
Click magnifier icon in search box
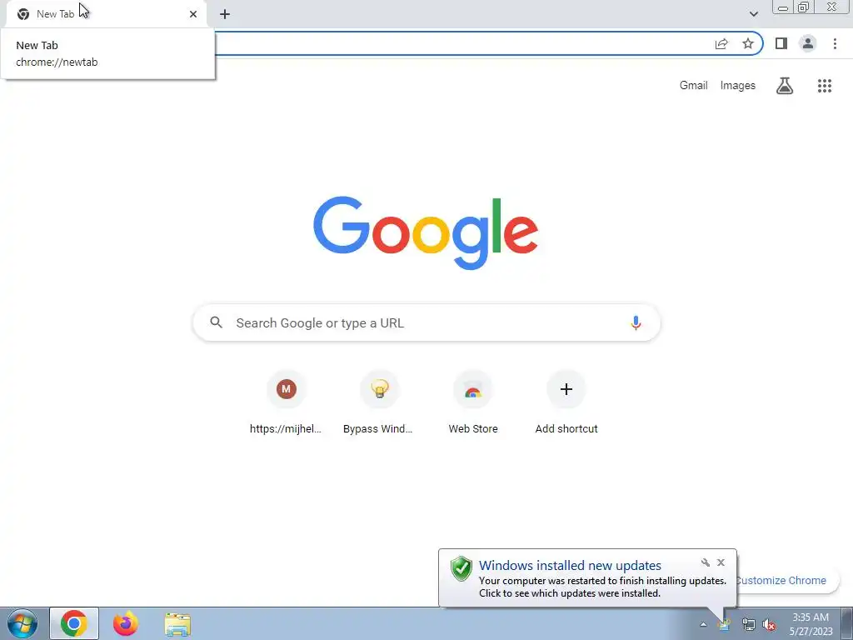pos(216,322)
